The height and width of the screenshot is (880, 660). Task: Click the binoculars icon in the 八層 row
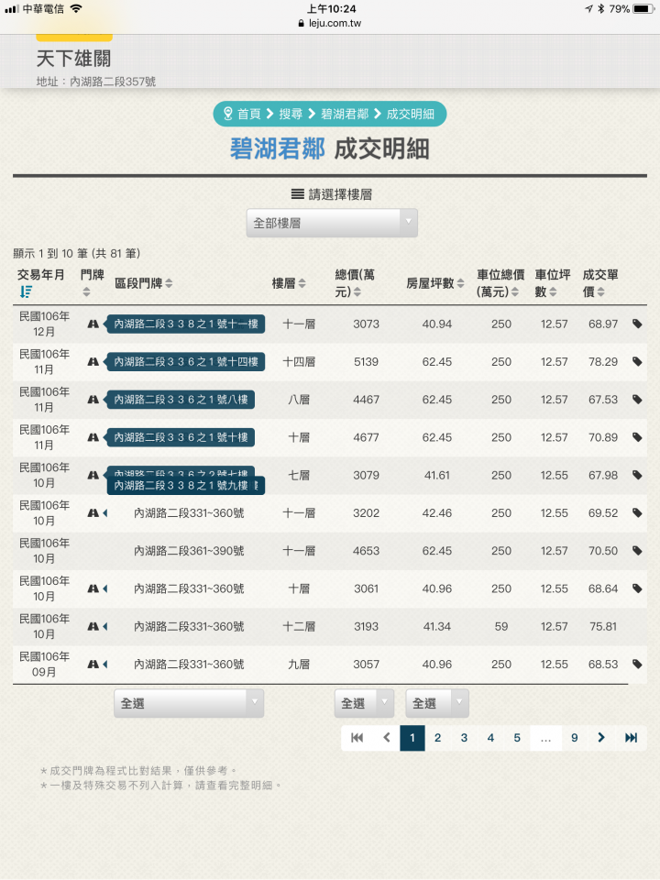[93, 400]
